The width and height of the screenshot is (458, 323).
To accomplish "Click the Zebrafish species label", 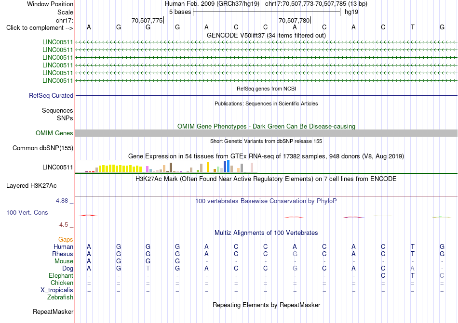I will pos(60,297).
